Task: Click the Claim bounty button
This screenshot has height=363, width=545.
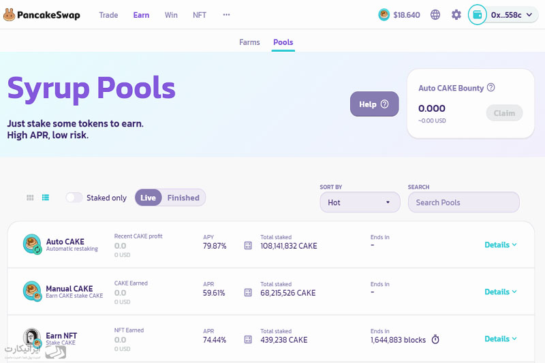Action: pos(504,113)
